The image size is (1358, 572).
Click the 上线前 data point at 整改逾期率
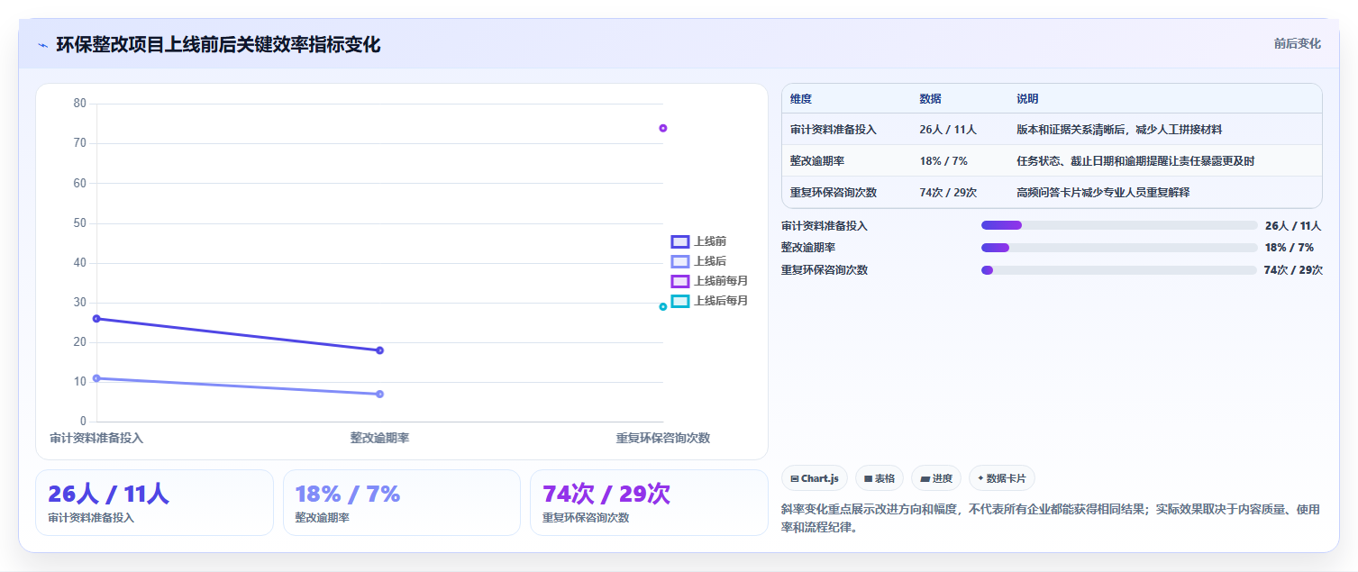(379, 350)
